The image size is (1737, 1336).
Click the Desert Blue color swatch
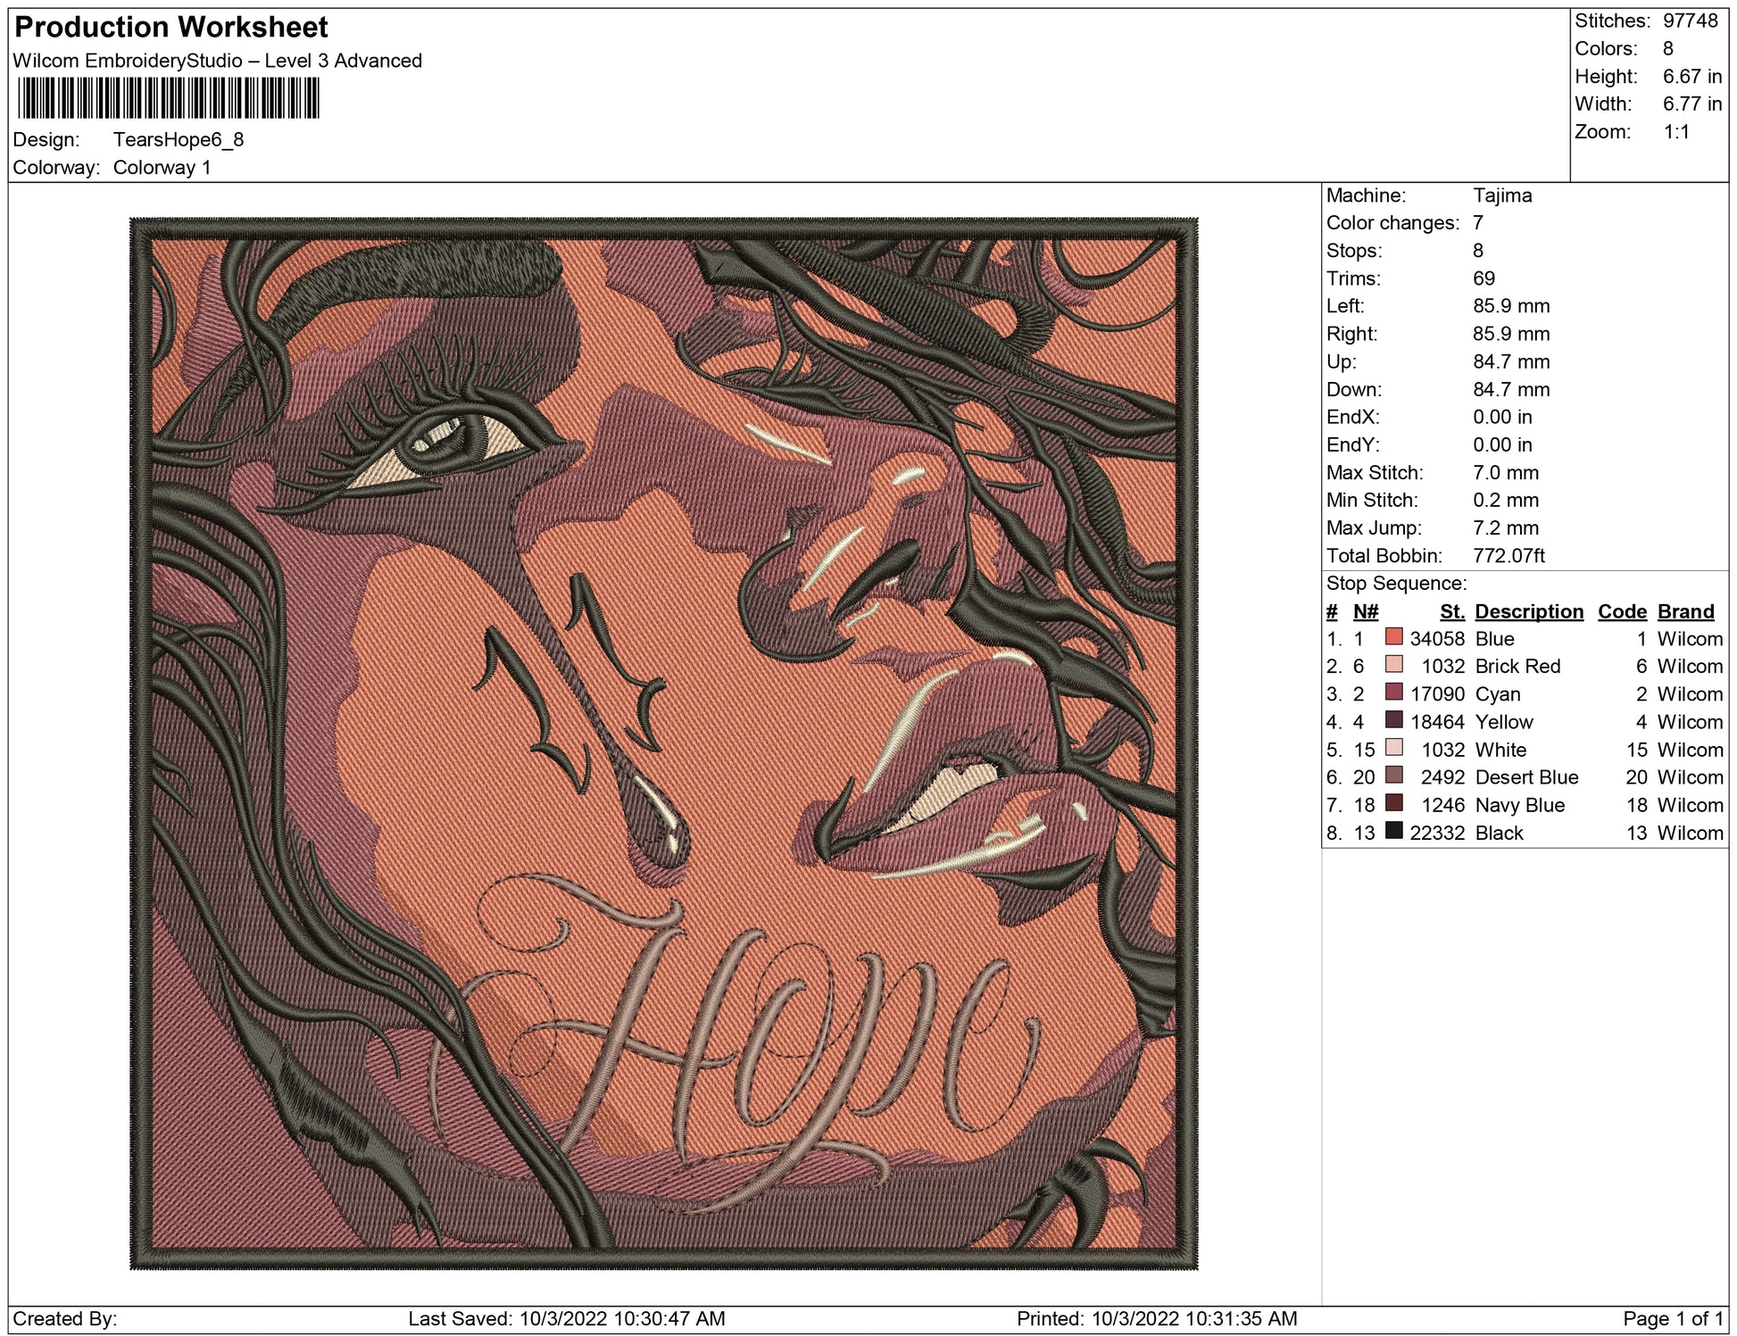1393,776
